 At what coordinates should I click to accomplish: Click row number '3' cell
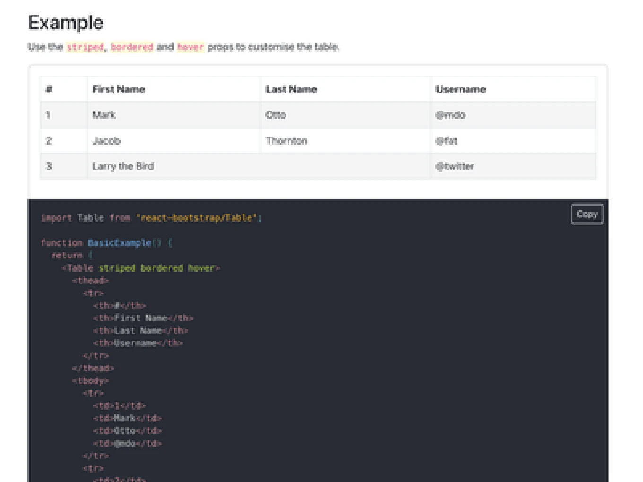coord(64,166)
